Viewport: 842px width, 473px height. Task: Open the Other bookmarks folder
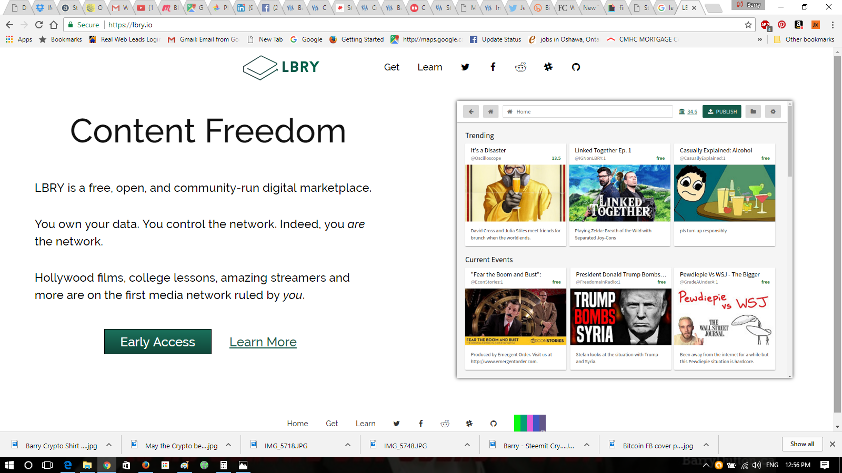(804, 39)
